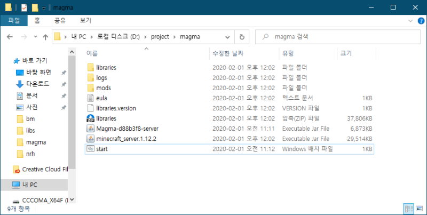Open the recent locations dropdown arrow
This screenshot has width=427, height=215.
pos(35,37)
